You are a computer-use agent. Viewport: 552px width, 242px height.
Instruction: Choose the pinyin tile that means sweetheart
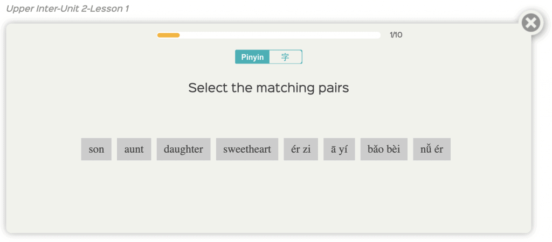click(384, 150)
